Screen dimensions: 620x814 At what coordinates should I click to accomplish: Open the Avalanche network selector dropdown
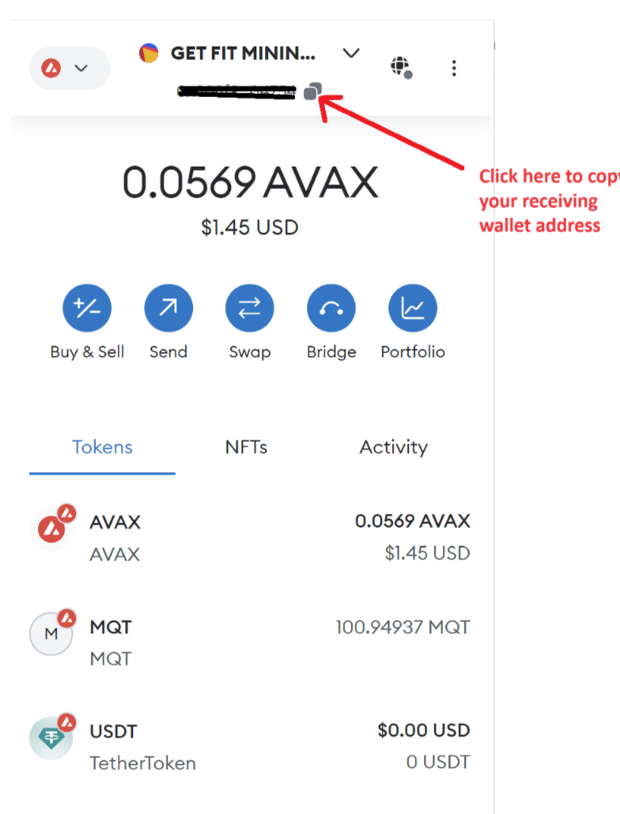pyautogui.click(x=70, y=68)
